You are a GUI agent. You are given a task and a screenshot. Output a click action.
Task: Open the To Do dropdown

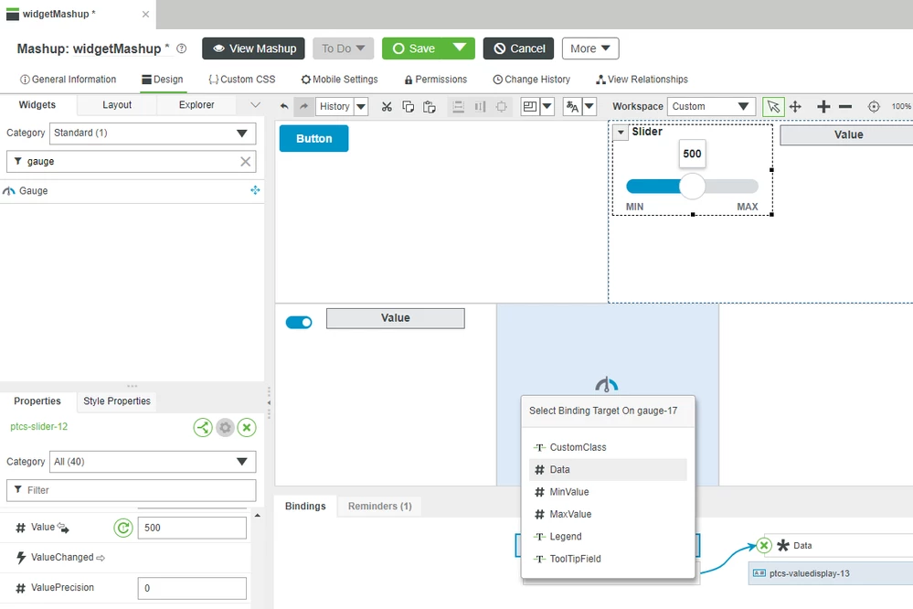point(343,48)
